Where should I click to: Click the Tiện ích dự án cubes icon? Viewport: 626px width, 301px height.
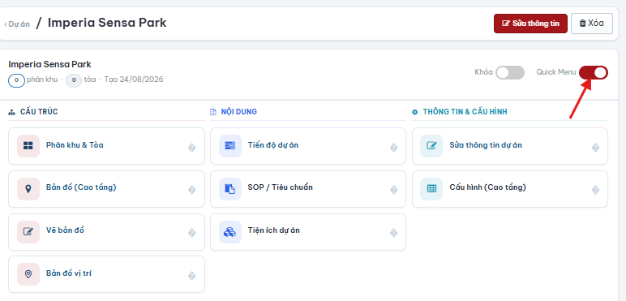point(230,231)
